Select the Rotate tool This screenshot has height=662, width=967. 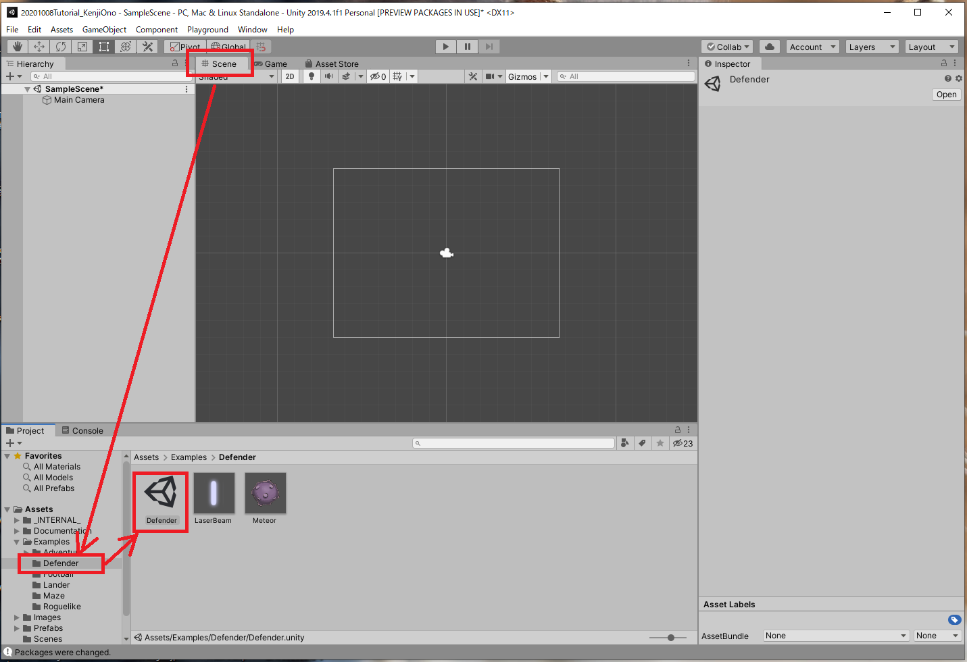tap(61, 47)
